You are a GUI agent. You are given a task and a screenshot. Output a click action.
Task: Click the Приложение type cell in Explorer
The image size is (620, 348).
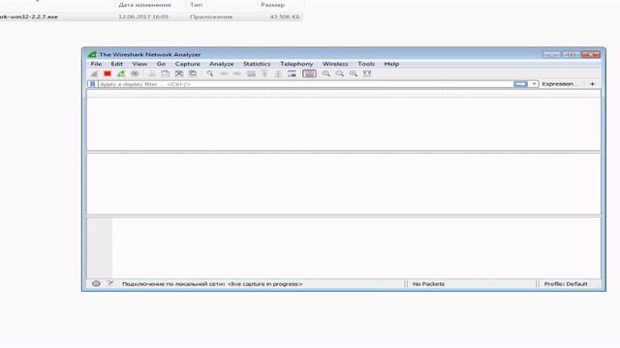tap(211, 17)
